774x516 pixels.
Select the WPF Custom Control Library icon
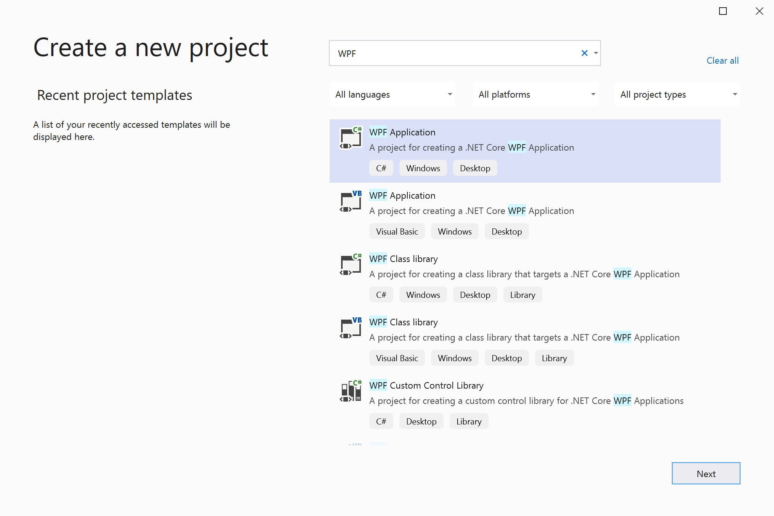tap(350, 391)
